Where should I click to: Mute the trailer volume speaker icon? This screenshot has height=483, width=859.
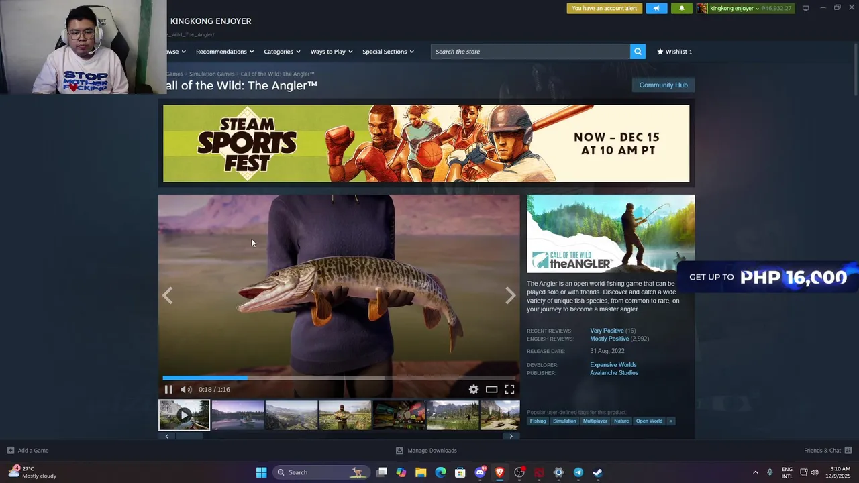(186, 389)
